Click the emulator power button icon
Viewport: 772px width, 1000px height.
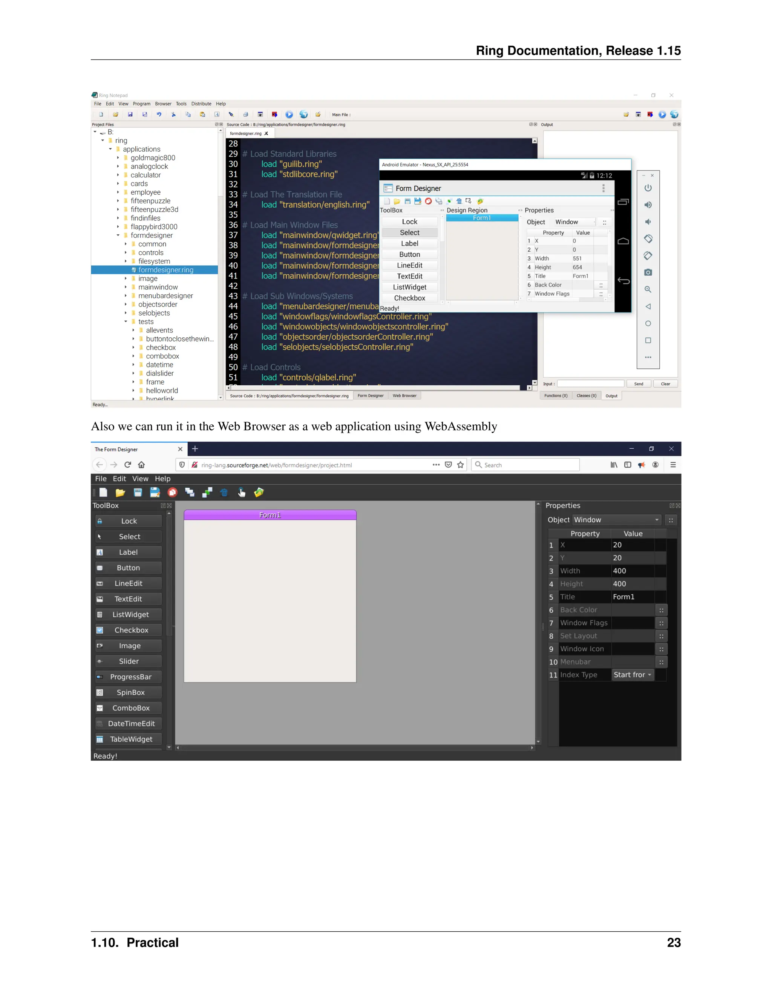tap(648, 188)
